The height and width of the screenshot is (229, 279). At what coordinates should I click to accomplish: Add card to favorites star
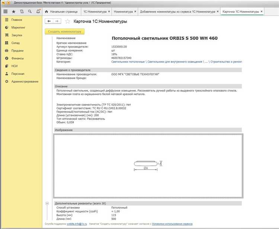67,21
